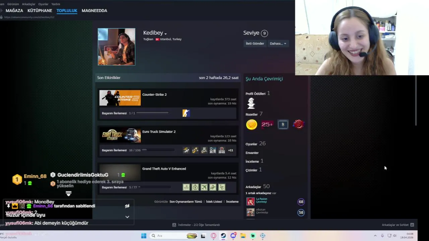Open the İstek Listesi wishlist link

point(214,202)
